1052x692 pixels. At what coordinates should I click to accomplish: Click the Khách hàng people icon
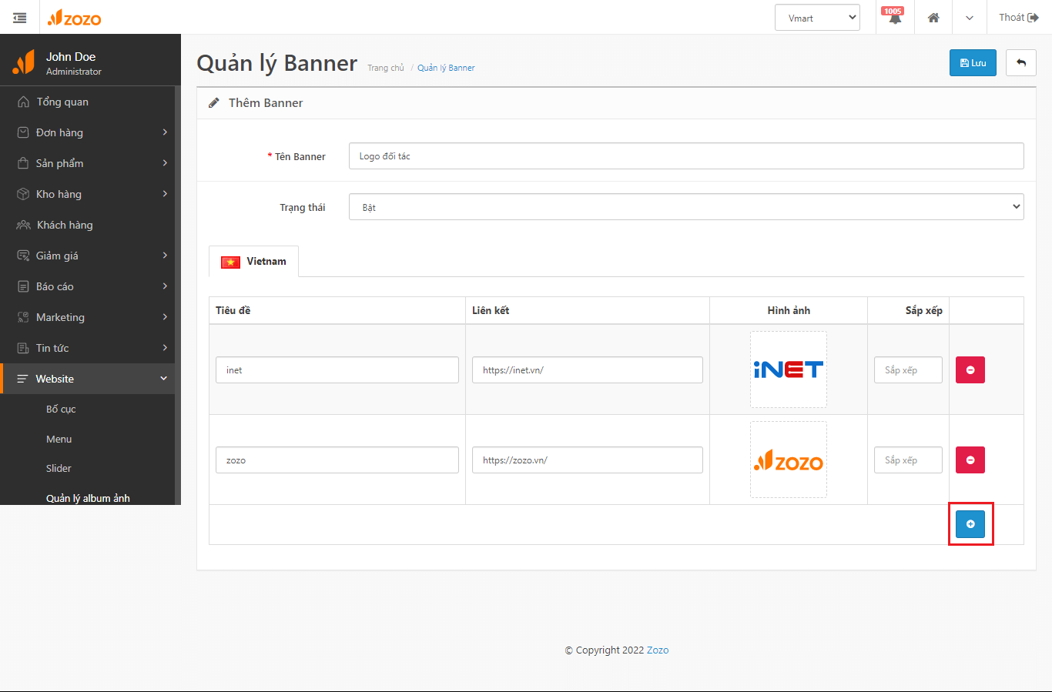click(23, 225)
